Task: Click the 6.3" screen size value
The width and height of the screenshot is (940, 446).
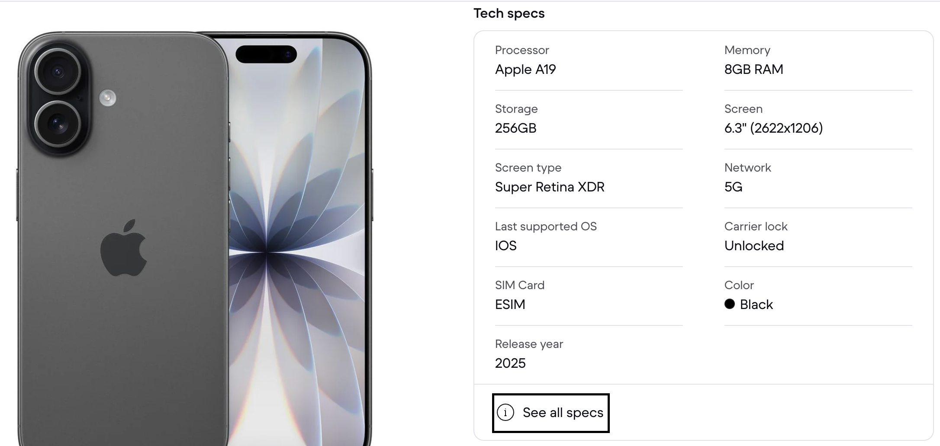Action: (774, 128)
